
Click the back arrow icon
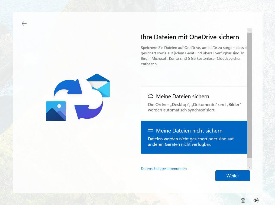click(24, 24)
